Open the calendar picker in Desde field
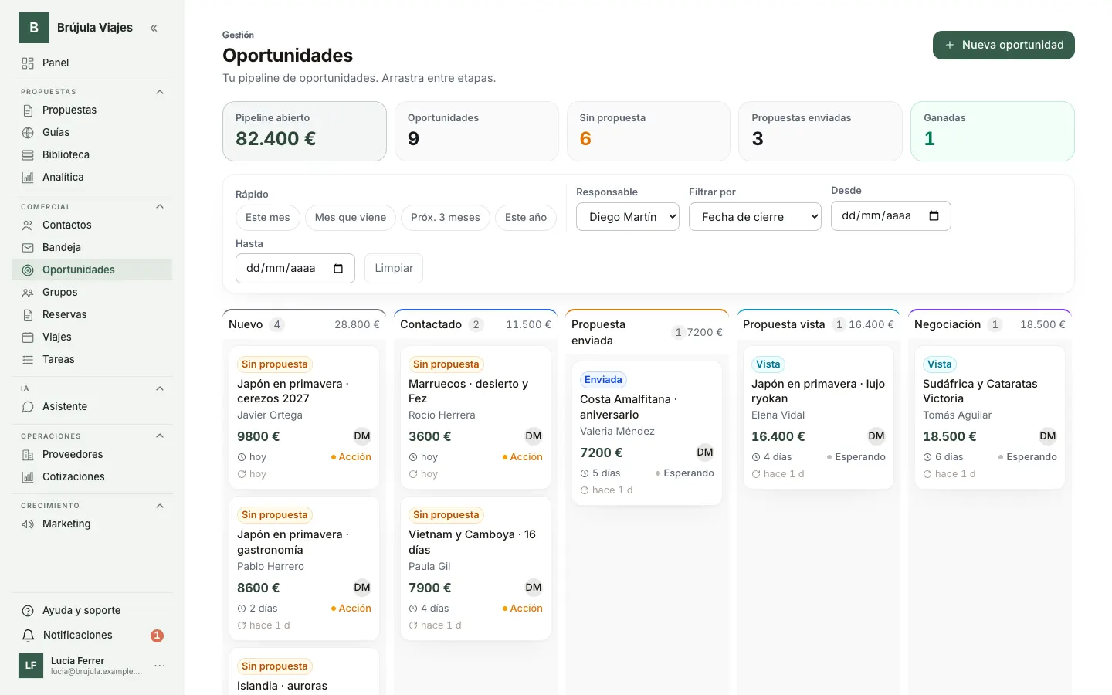The height and width of the screenshot is (695, 1112). click(x=934, y=216)
